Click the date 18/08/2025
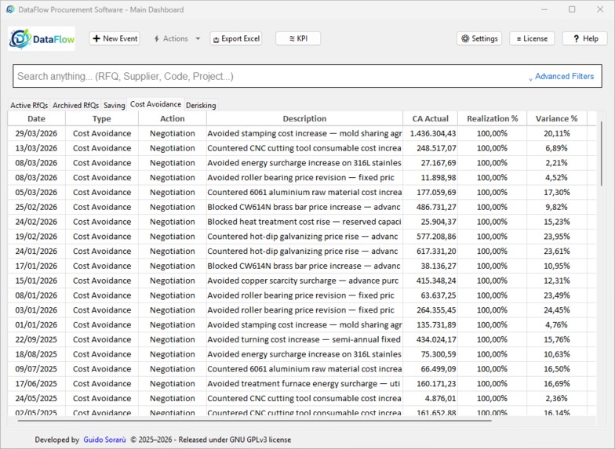 (x=36, y=354)
